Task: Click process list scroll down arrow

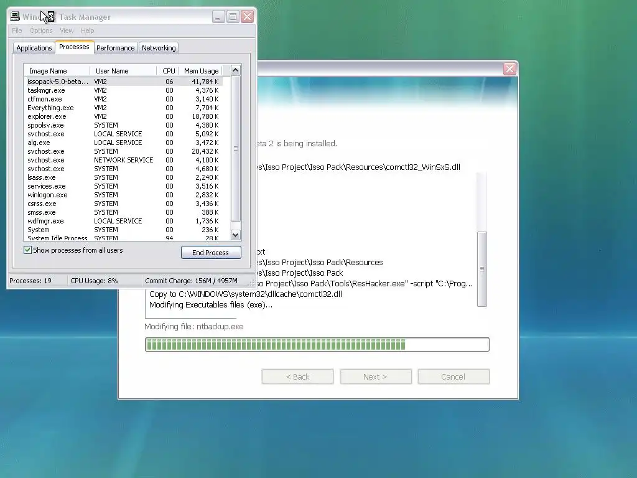Action: 236,235
